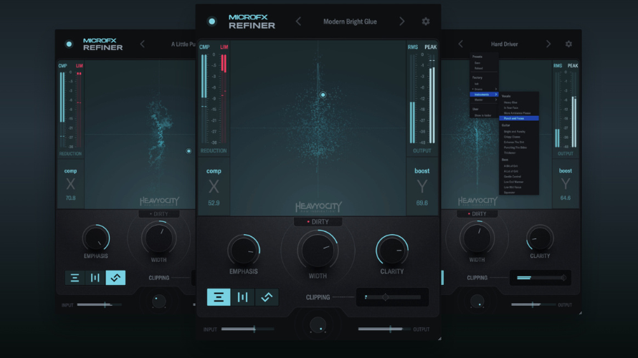Select the vertical-bars mode icon in center panel
638x358 pixels.
[242, 297]
